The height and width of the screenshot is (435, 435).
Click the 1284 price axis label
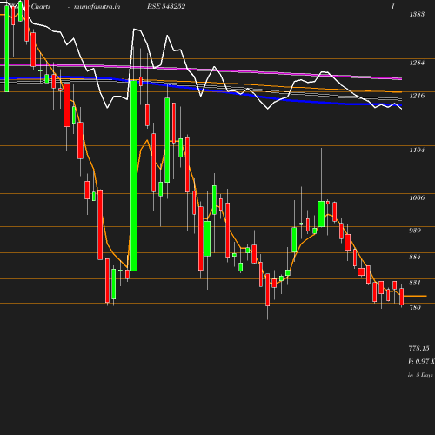coord(417,63)
